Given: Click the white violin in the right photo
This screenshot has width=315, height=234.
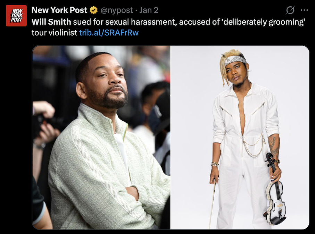Looking at the screenshot, I should (274, 190).
